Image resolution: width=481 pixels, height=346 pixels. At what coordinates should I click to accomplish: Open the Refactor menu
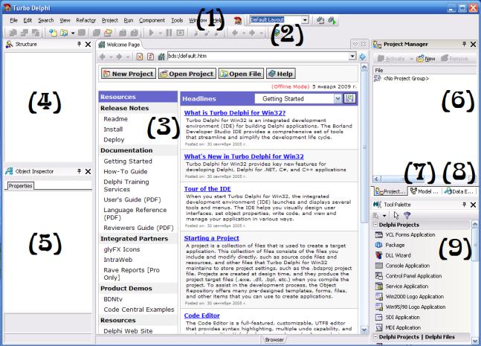[86, 20]
